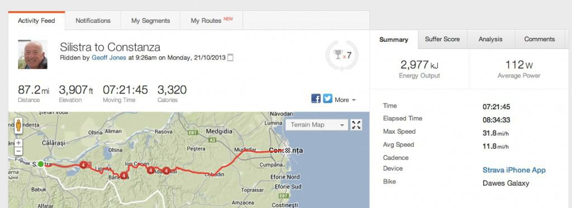Tweet the ride using the Twitter icon
Viewport: 572px width, 208px height.
pyautogui.click(x=327, y=99)
